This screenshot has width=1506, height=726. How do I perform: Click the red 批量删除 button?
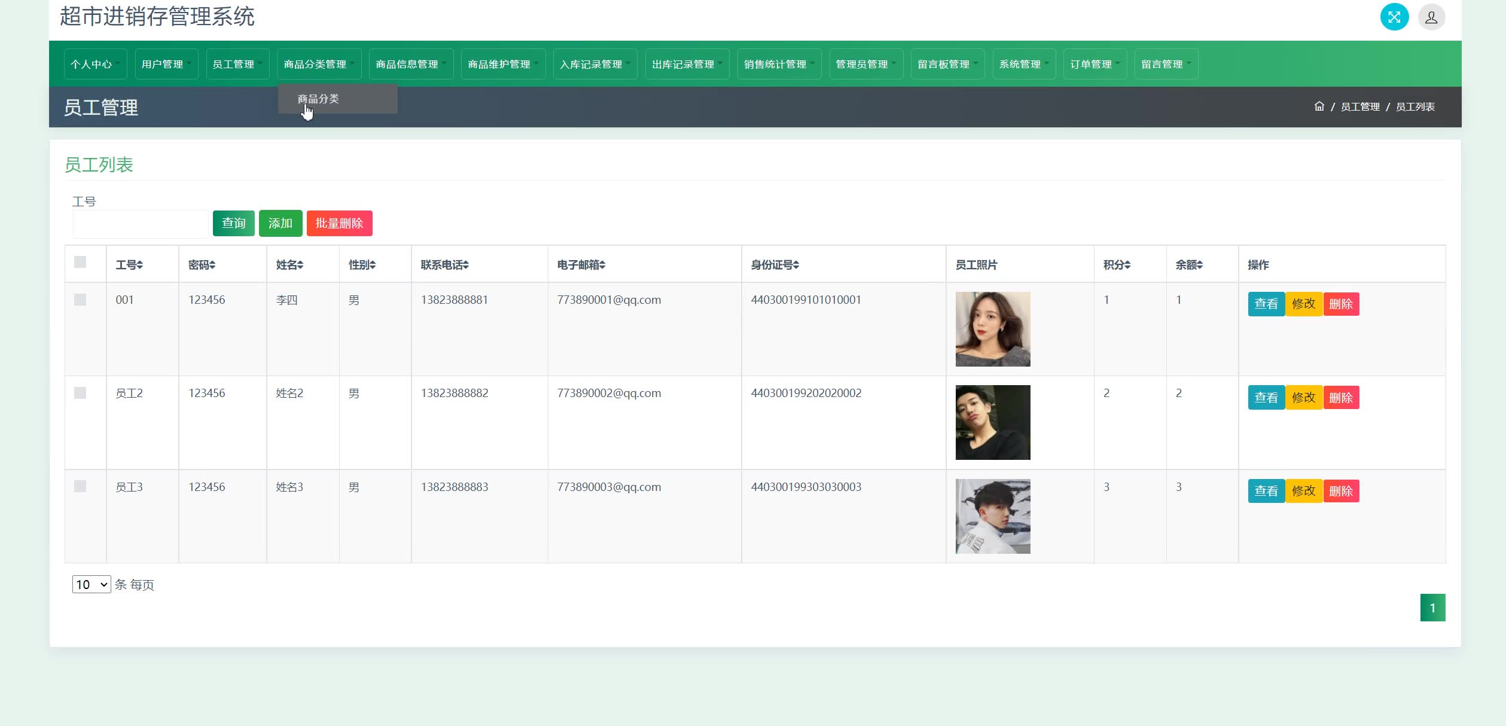(x=339, y=223)
